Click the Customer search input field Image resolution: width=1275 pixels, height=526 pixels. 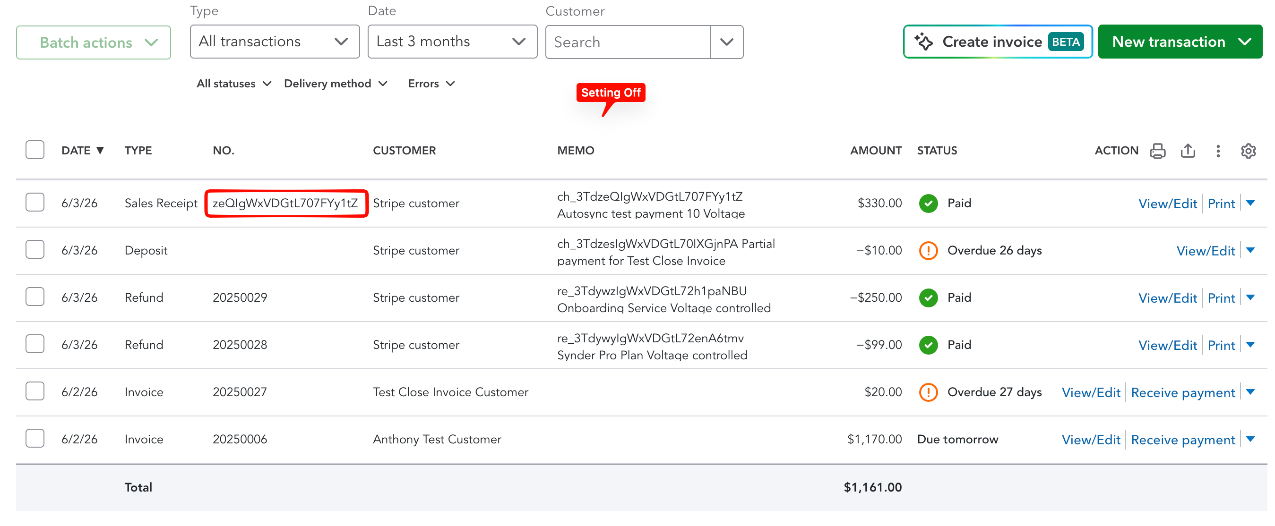click(x=628, y=42)
